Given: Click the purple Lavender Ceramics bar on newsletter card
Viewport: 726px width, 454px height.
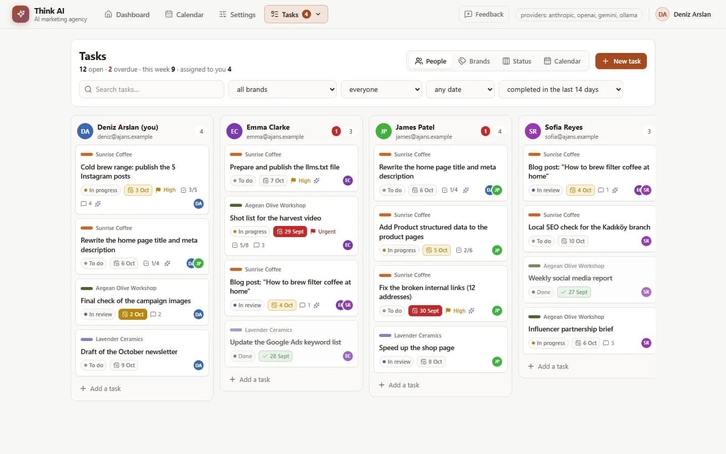Looking at the screenshot, I should 87,339.
